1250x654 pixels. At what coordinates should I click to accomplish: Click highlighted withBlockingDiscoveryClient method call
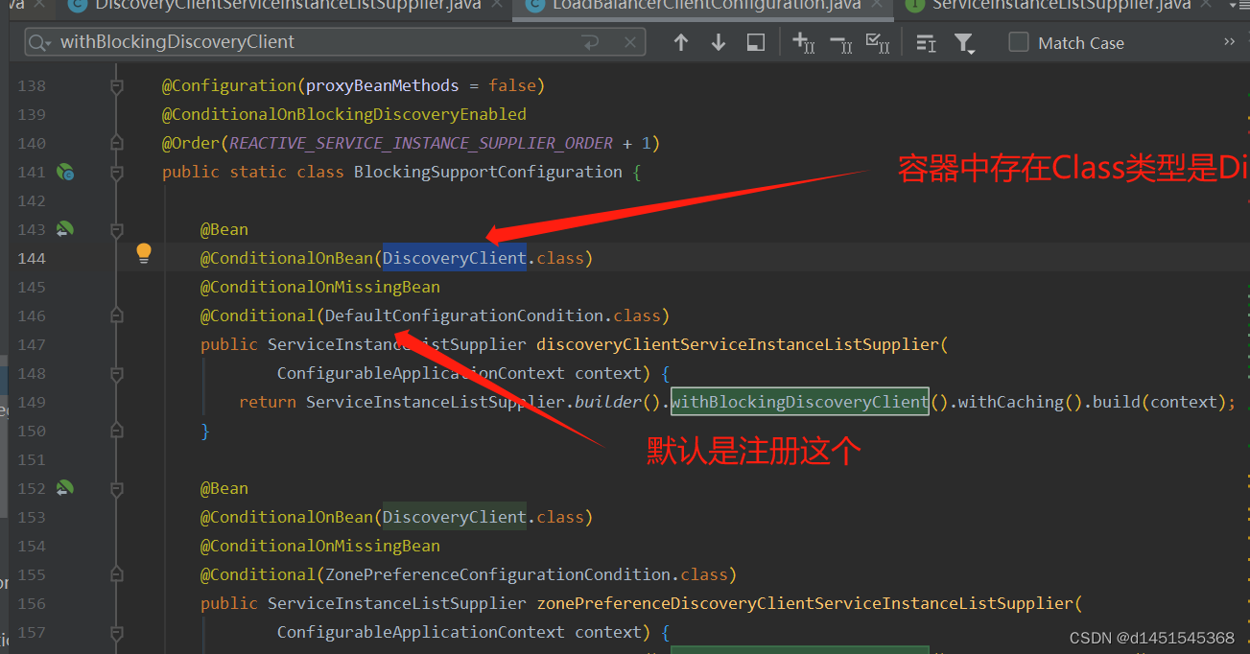799,402
